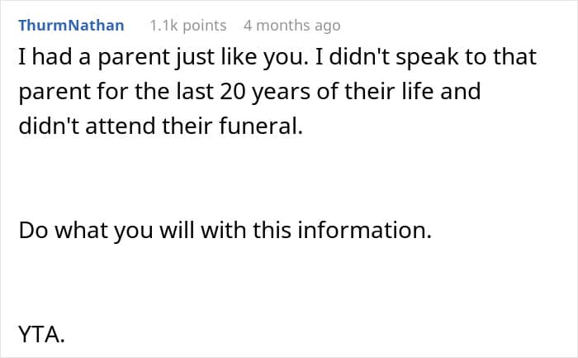Click the phrase didn't attend their
Viewport: 578px width, 358px height.
117,126
